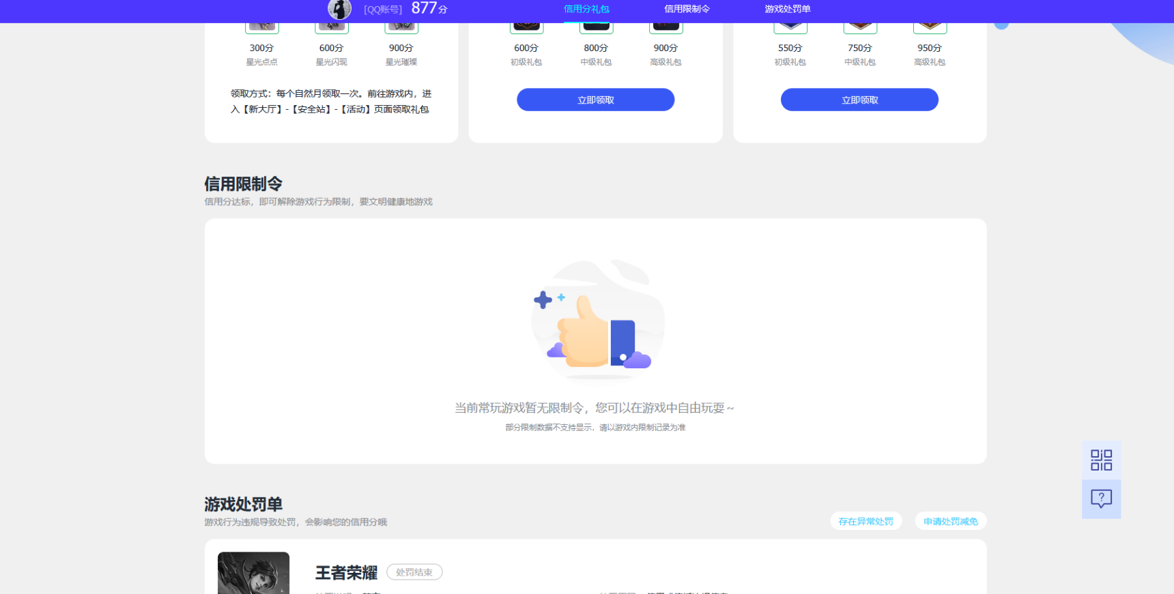The height and width of the screenshot is (594, 1174).
Task: Select the 900分 高级礼包 reward
Action: (x=665, y=45)
